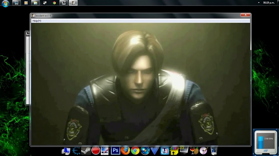Click the monitor icon in the taskbar
Image resolution: width=279 pixels, height=156 pixels.
(x=16, y=3)
